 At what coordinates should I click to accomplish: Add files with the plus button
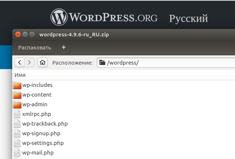click(x=64, y=48)
